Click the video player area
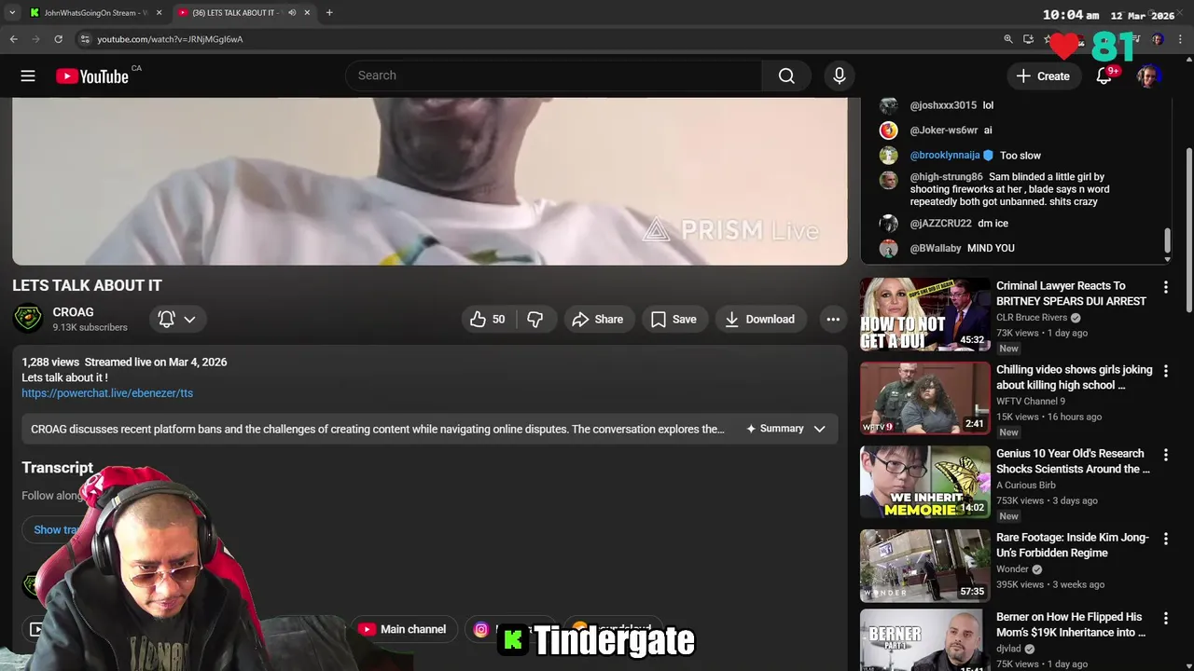1194x671 pixels. [430, 181]
